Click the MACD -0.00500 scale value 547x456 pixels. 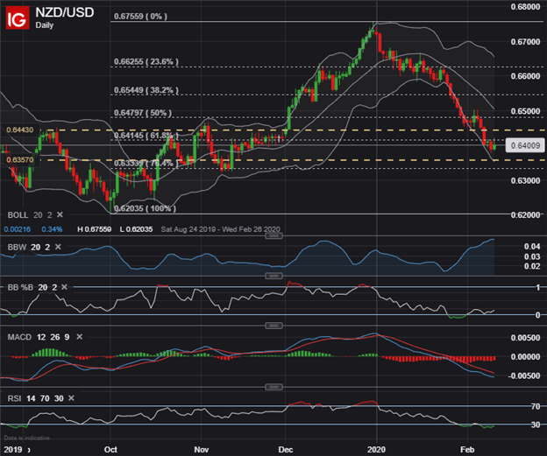[524, 375]
